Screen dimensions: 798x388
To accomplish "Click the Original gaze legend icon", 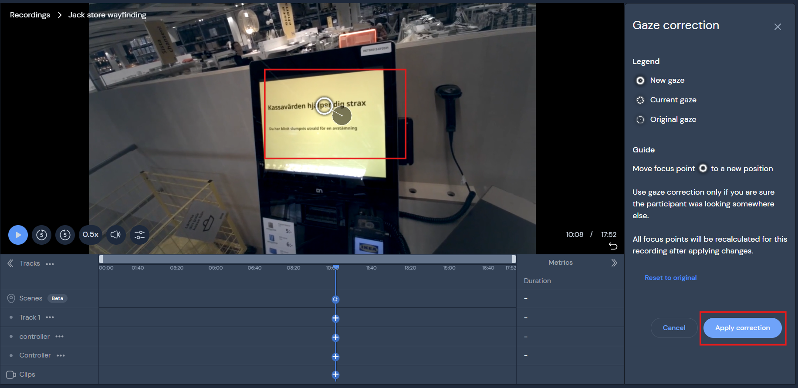I will 640,120.
